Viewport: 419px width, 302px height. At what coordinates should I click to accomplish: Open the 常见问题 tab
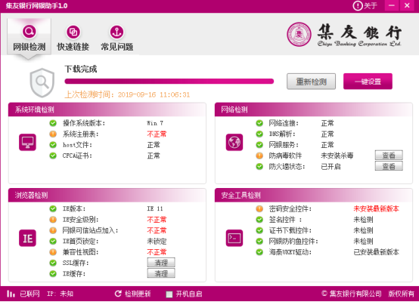pos(116,38)
